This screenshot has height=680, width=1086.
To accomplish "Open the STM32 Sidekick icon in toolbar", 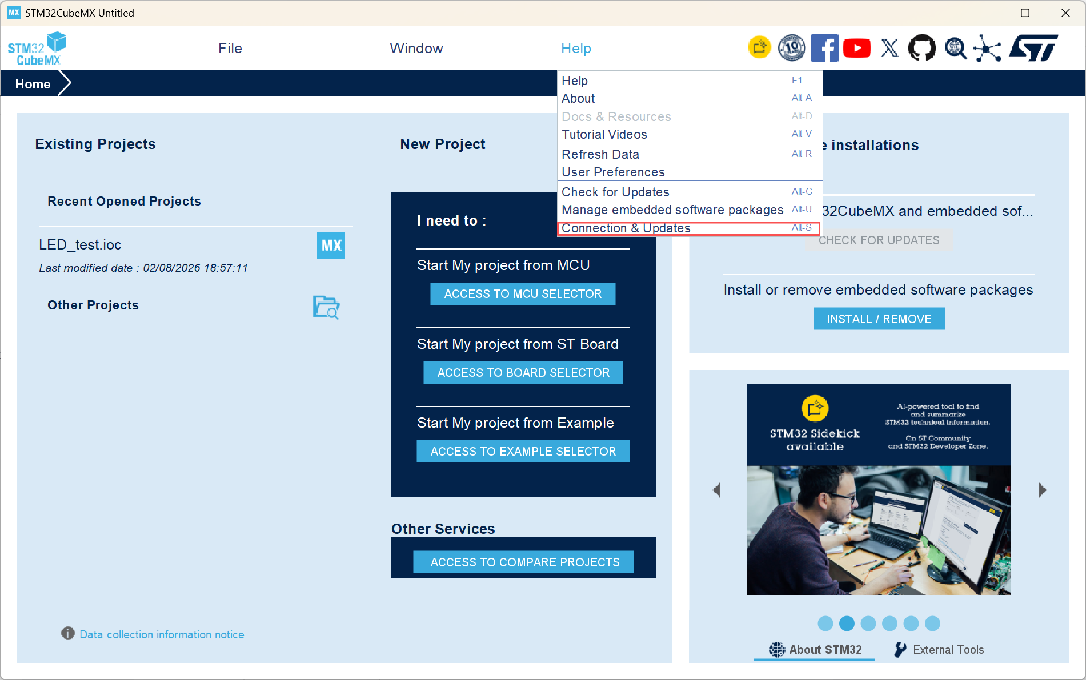I will (759, 47).
